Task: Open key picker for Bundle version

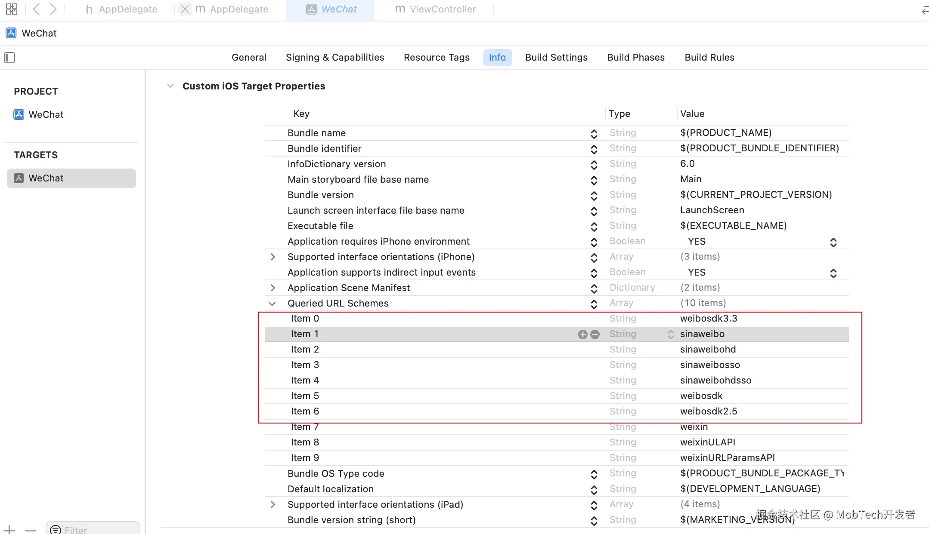Action: pyautogui.click(x=594, y=196)
